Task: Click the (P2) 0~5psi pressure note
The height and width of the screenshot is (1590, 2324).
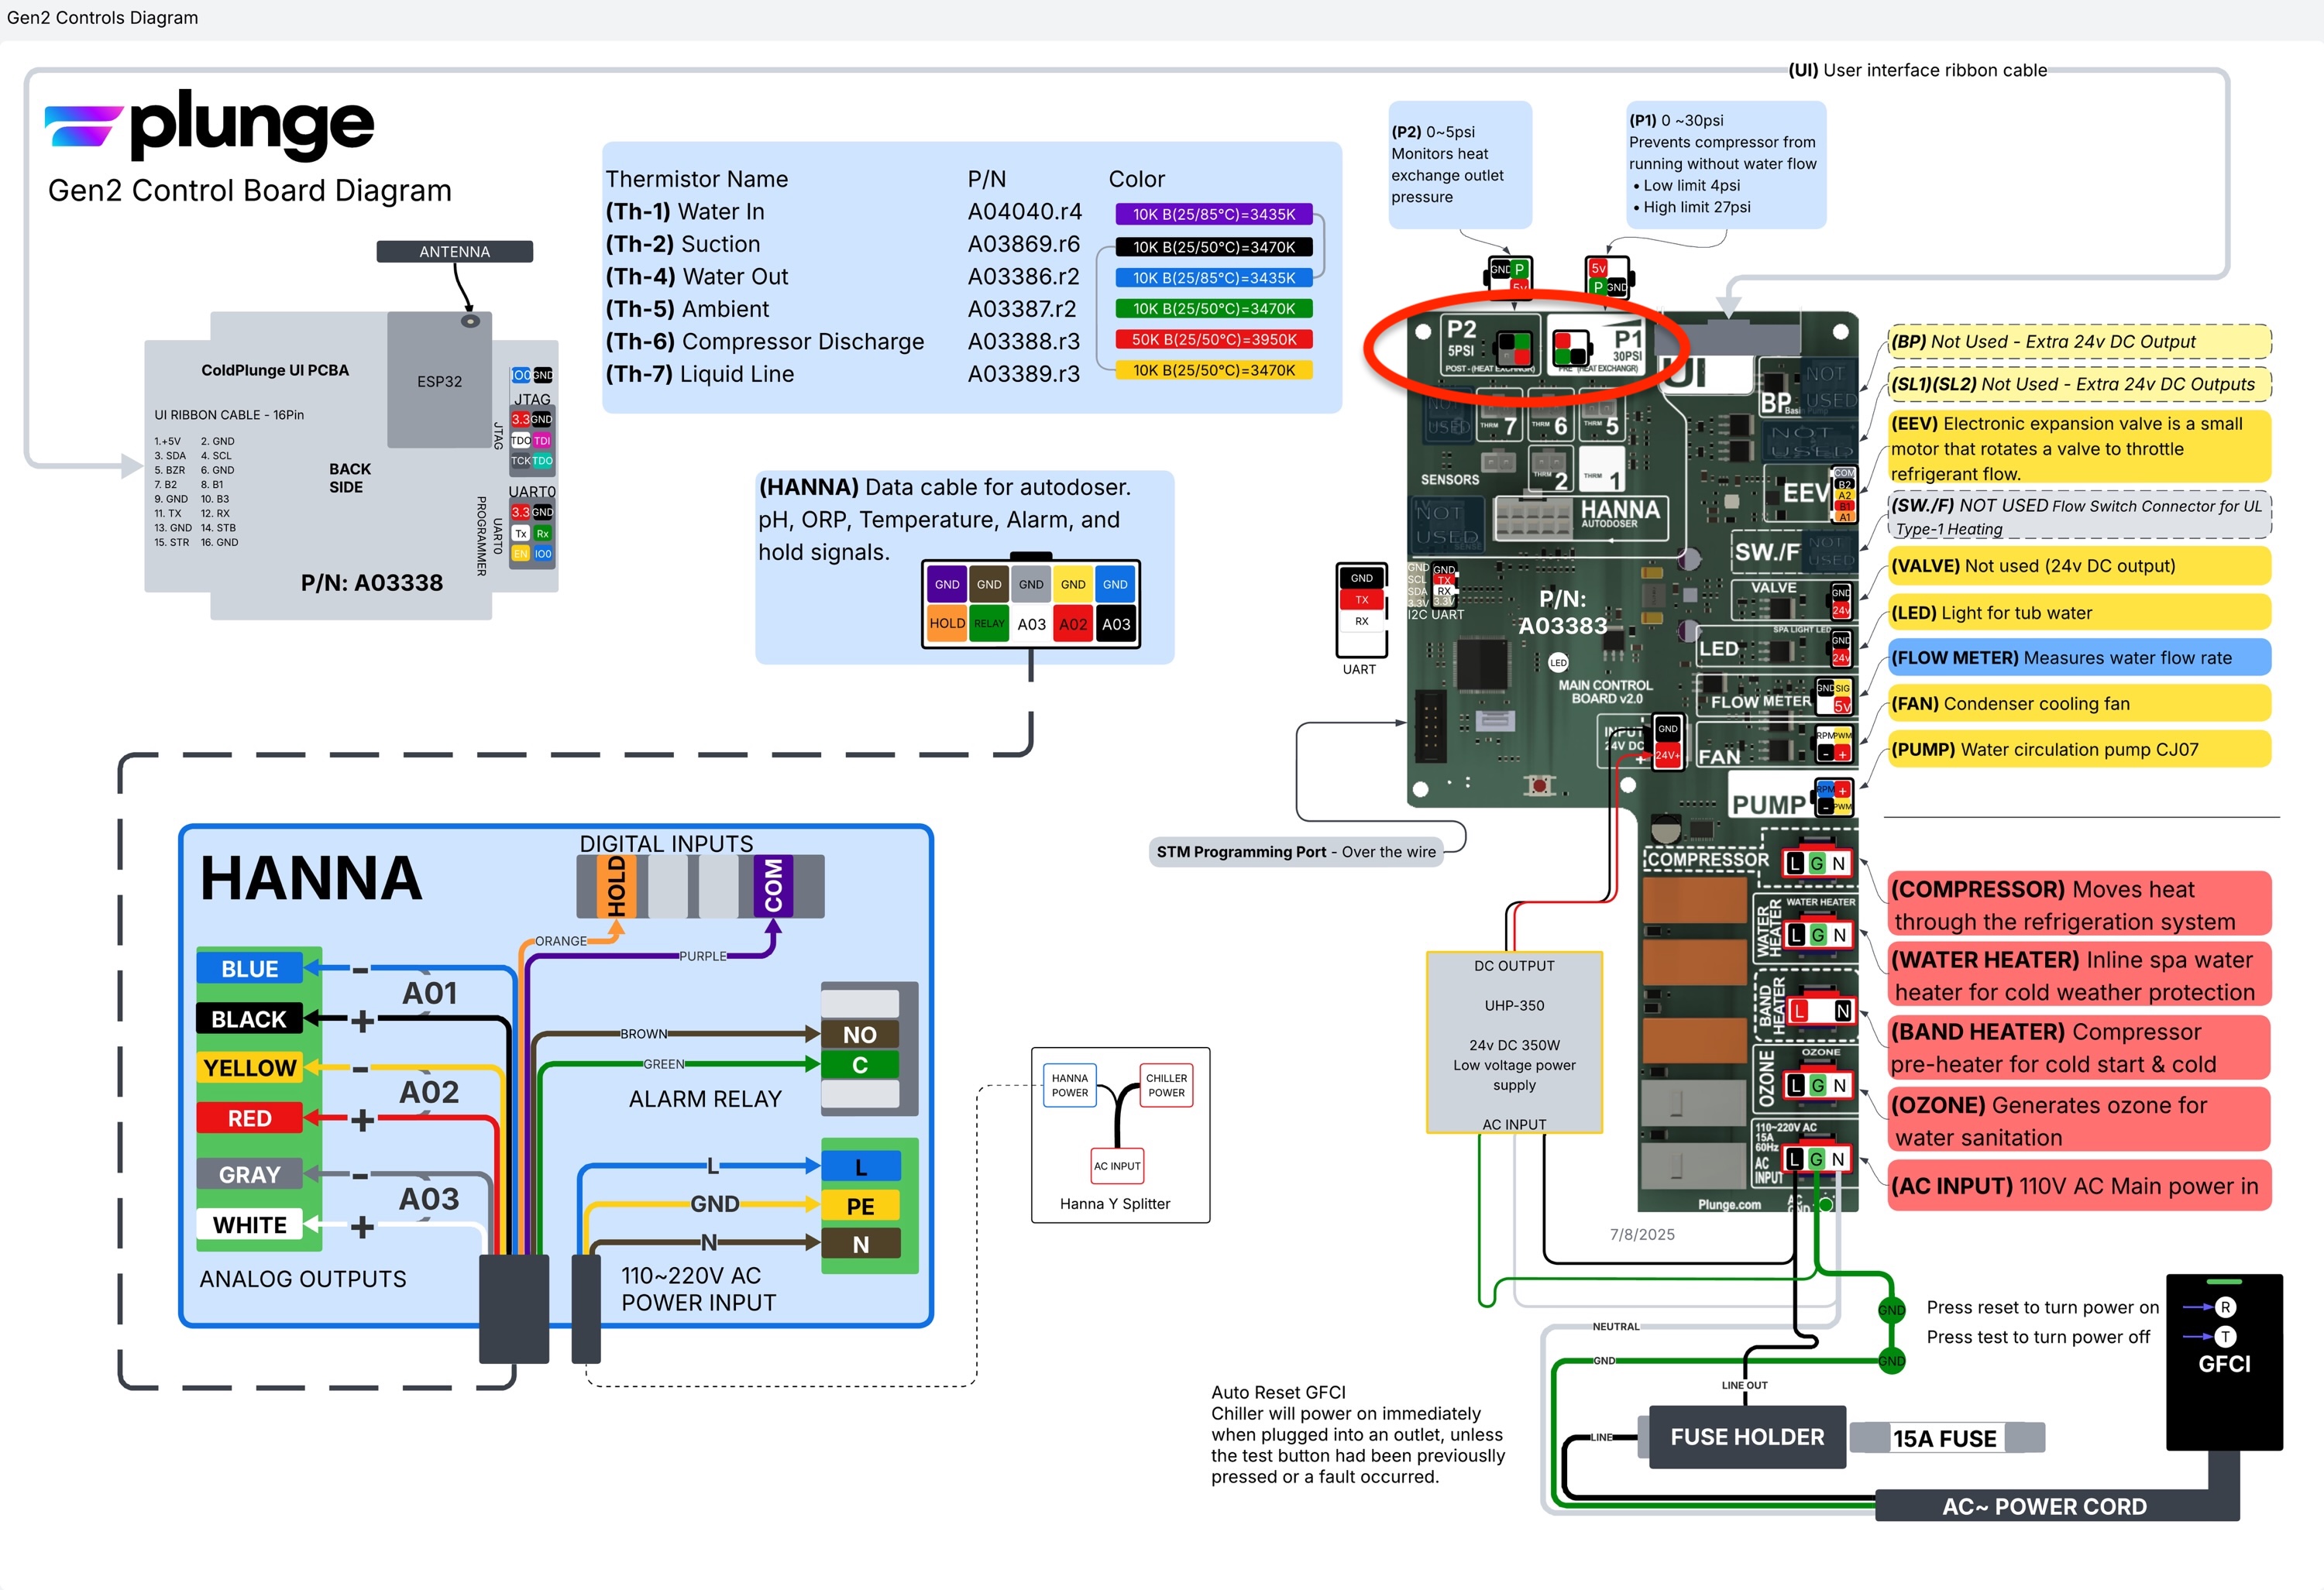Action: [x=1460, y=165]
